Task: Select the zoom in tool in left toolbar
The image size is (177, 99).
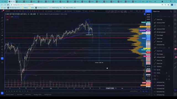Action: (x=2, y=42)
